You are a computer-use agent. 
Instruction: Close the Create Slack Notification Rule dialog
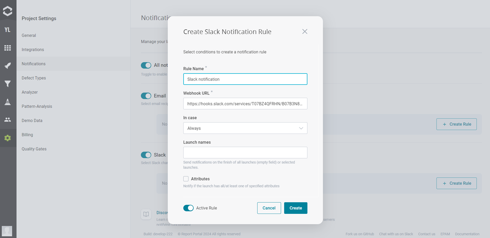pos(305,32)
